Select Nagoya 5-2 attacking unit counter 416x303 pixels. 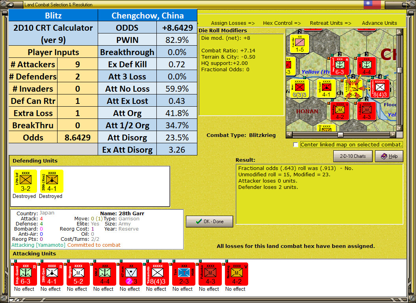click(x=78, y=274)
